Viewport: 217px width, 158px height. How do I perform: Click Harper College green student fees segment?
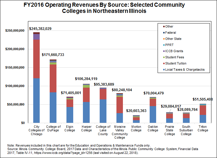[86, 86]
